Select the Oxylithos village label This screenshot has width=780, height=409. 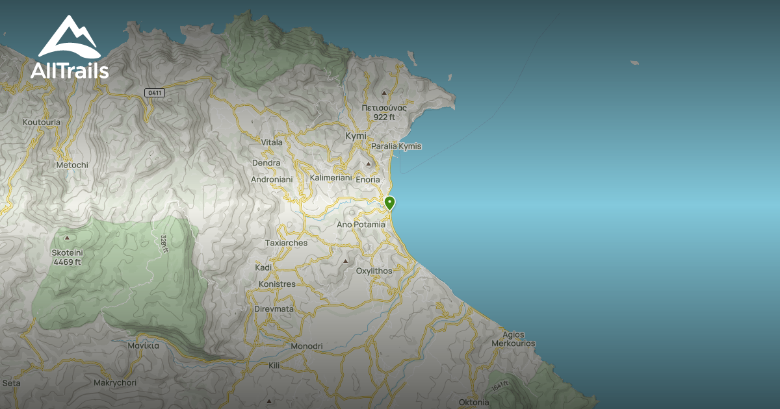[x=374, y=271]
